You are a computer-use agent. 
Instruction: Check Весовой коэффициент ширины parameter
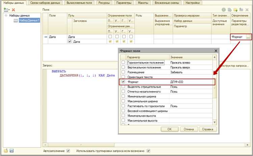123,111
